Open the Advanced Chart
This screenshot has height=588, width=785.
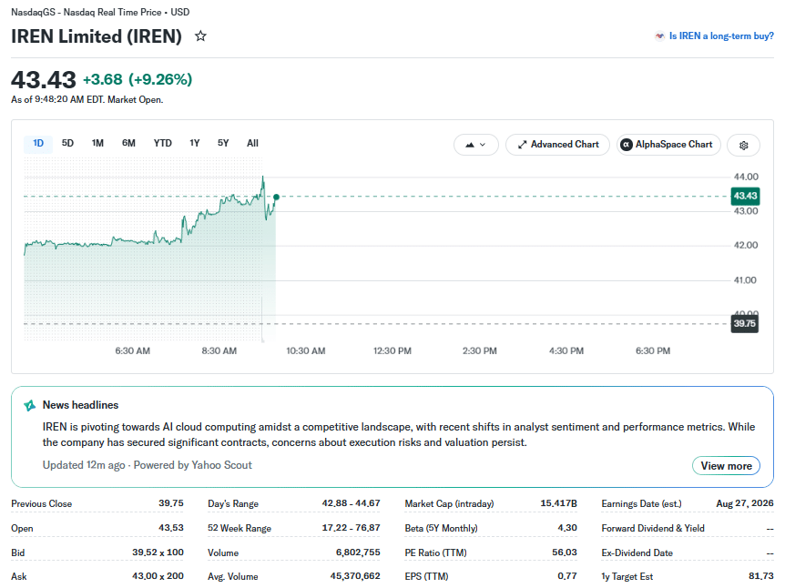[x=557, y=145]
